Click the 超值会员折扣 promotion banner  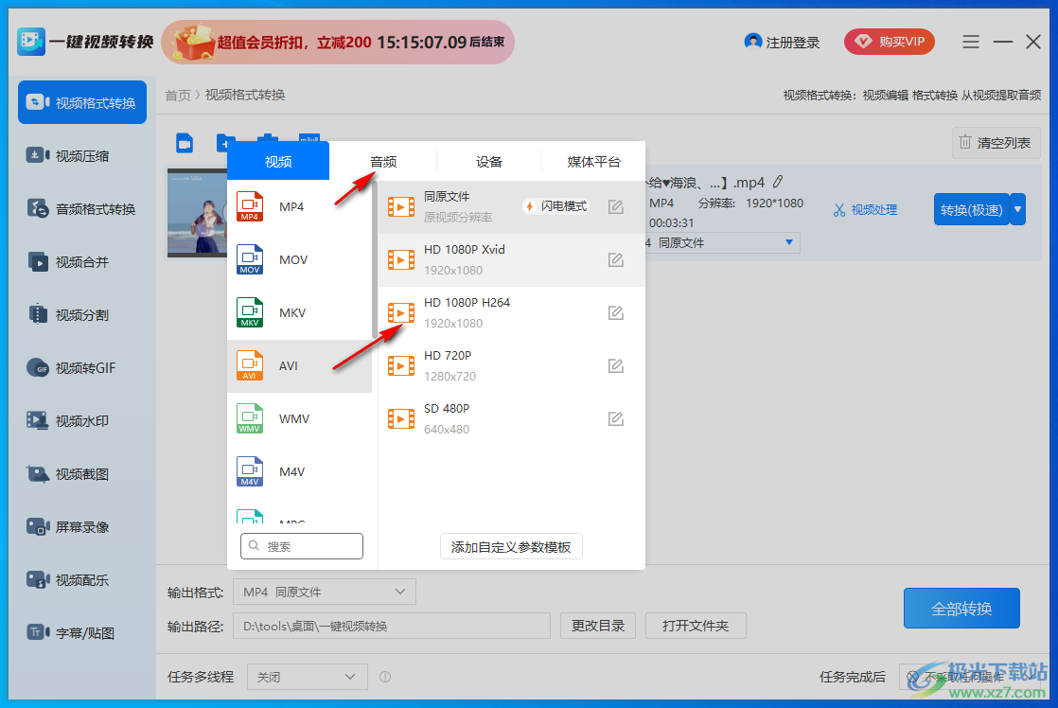[x=338, y=42]
